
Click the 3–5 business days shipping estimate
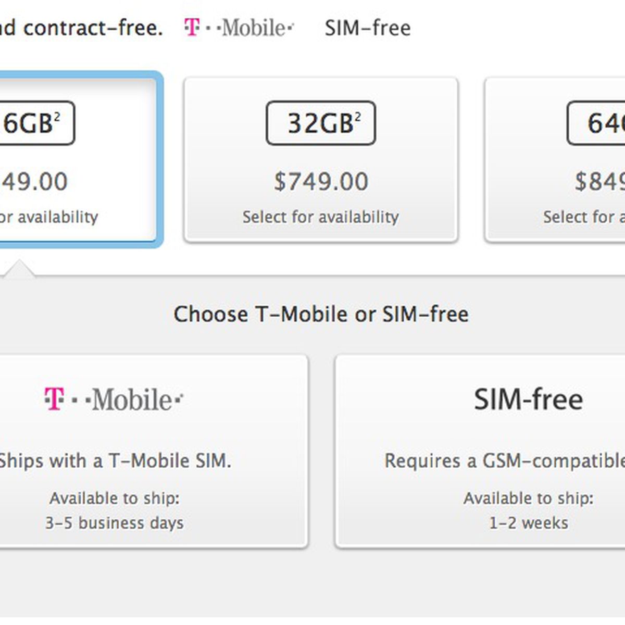click(115, 523)
